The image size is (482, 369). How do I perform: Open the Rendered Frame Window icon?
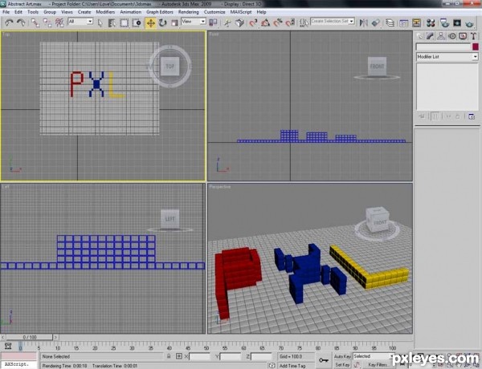pyautogui.click(x=457, y=22)
